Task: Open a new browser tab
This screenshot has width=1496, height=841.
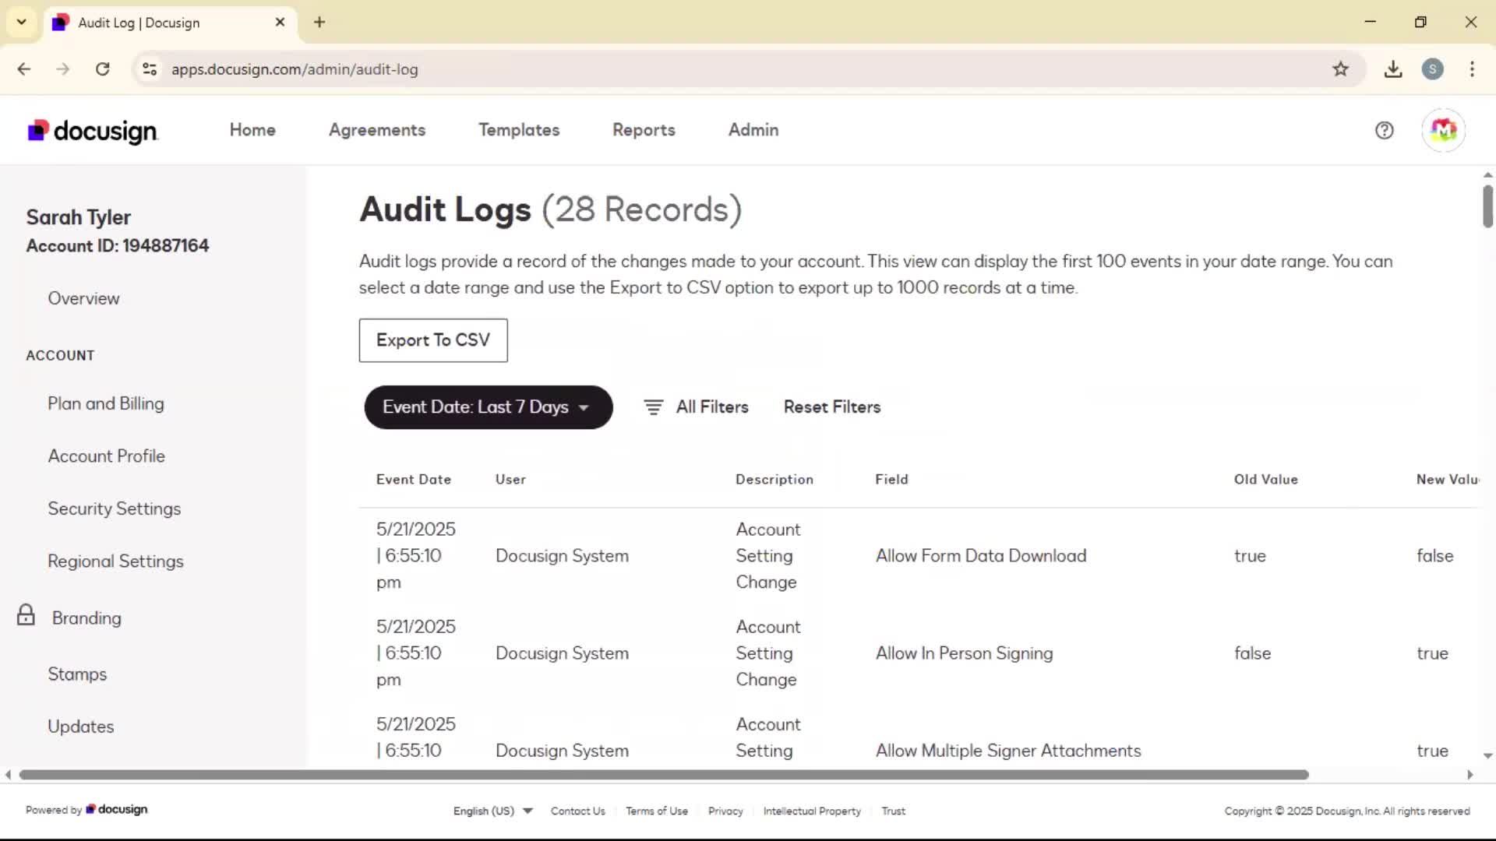Action: (319, 23)
